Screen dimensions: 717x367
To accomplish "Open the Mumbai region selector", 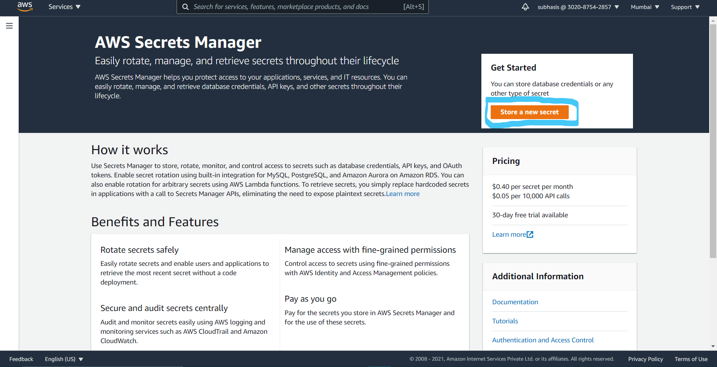I will (x=645, y=7).
